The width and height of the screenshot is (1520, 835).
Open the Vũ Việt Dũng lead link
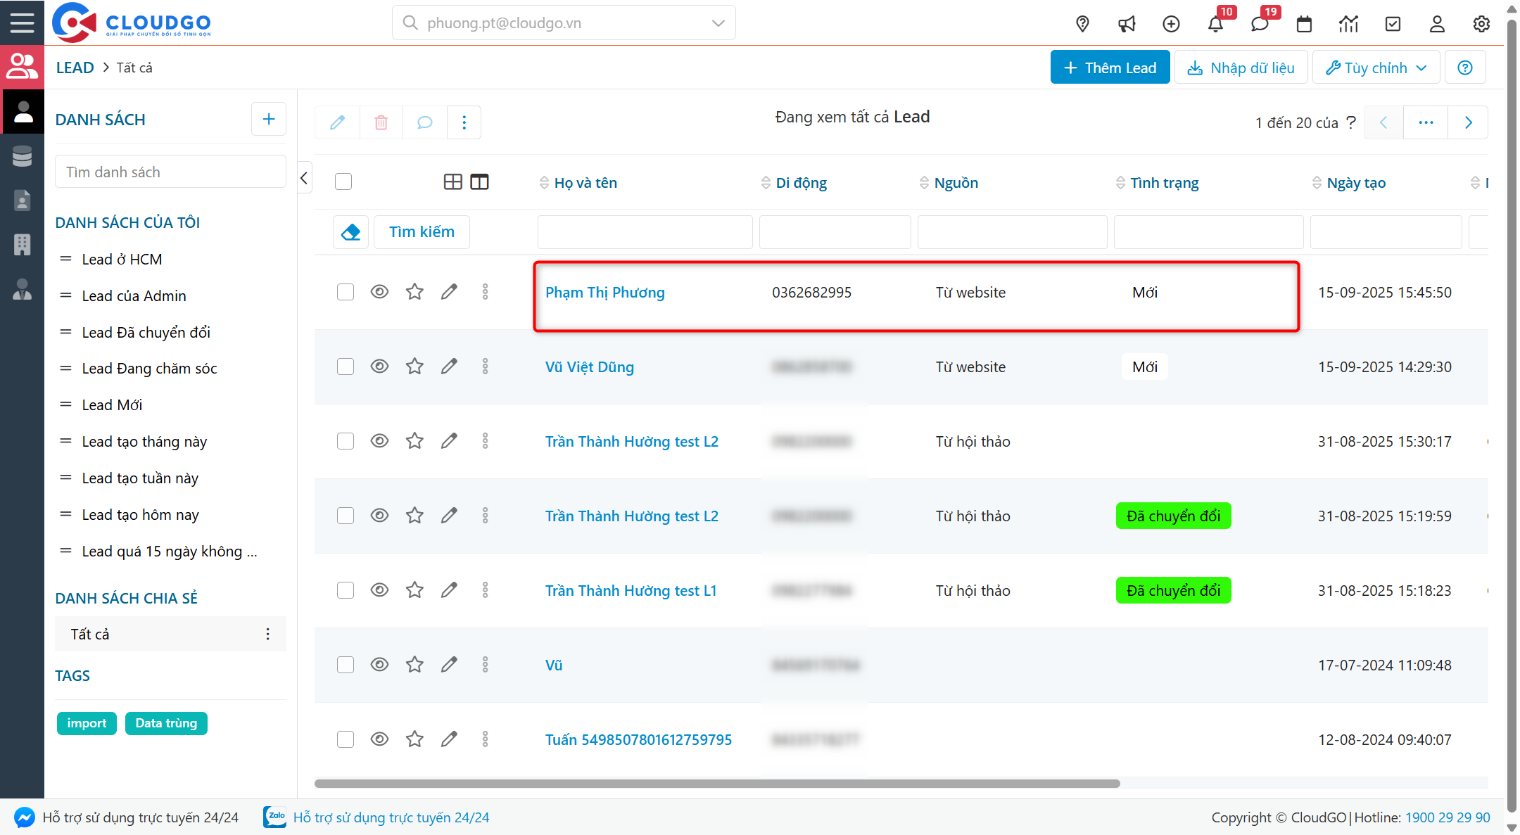(x=589, y=367)
